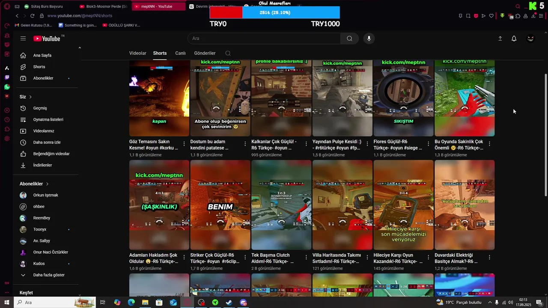Screen dimensions: 548x308
Task: Open options menu for Göz Teması short
Action: (184, 144)
